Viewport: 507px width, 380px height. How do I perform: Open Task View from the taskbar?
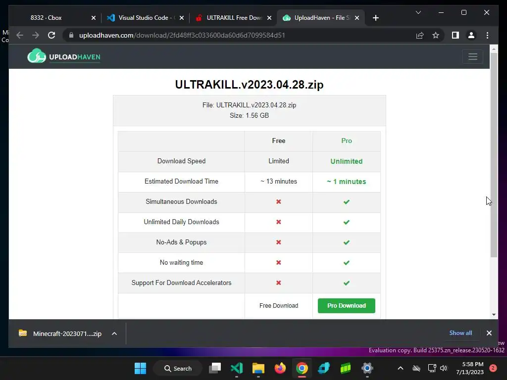[215, 368]
